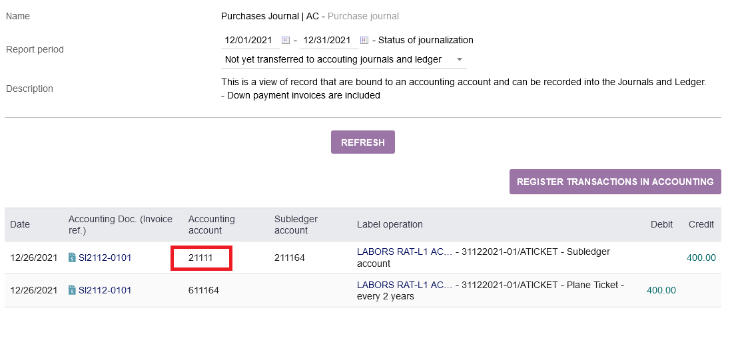The height and width of the screenshot is (342, 732).
Task: Click the Purchases Journal name text
Action: tap(270, 17)
